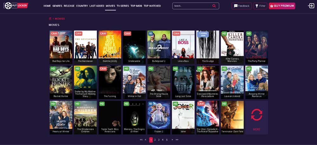This screenshot has height=145, width=317.
Task: Click the CAM badge on Bad Boys for Life
Action: (54, 34)
